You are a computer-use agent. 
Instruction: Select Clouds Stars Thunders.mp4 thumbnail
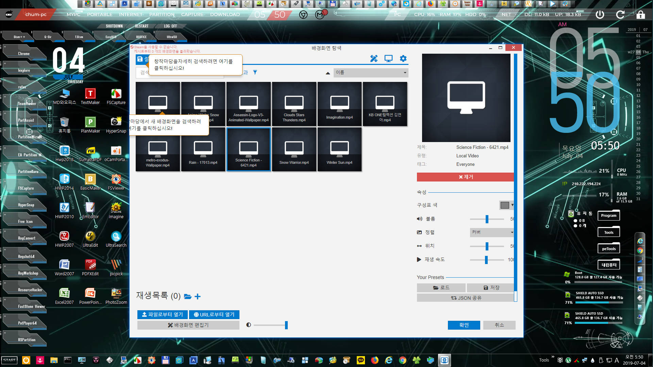[294, 104]
